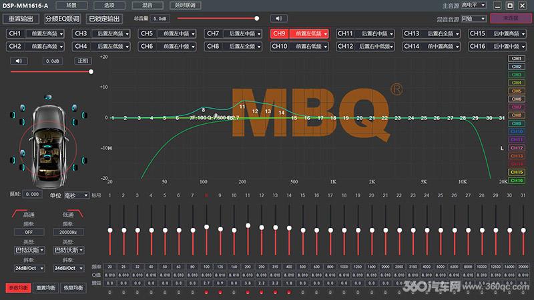
Task: Toggle the CH16 curve in the legend
Action: 516,180
